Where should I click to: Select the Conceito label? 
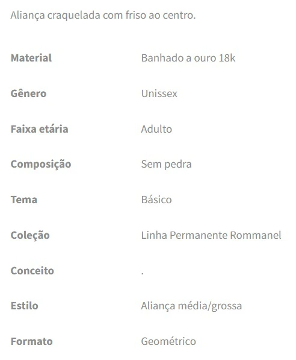[x=32, y=271]
